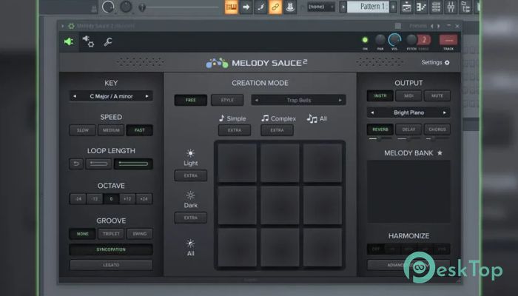The height and width of the screenshot is (296, 518).
Task: Click the All notes icon
Action: 312,118
